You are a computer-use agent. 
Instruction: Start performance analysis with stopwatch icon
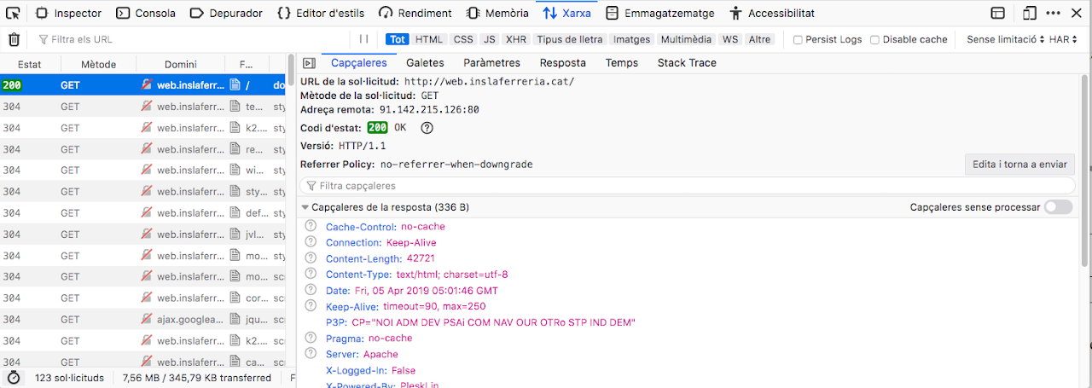(x=14, y=378)
